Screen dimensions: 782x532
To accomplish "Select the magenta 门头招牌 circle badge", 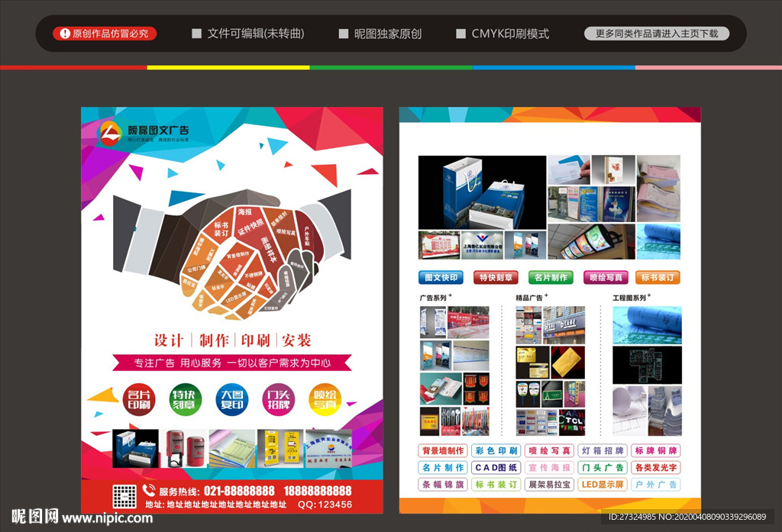I will pos(278,399).
